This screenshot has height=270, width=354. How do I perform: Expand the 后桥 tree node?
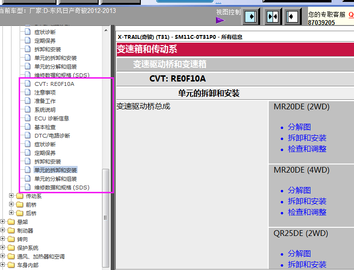(11, 212)
